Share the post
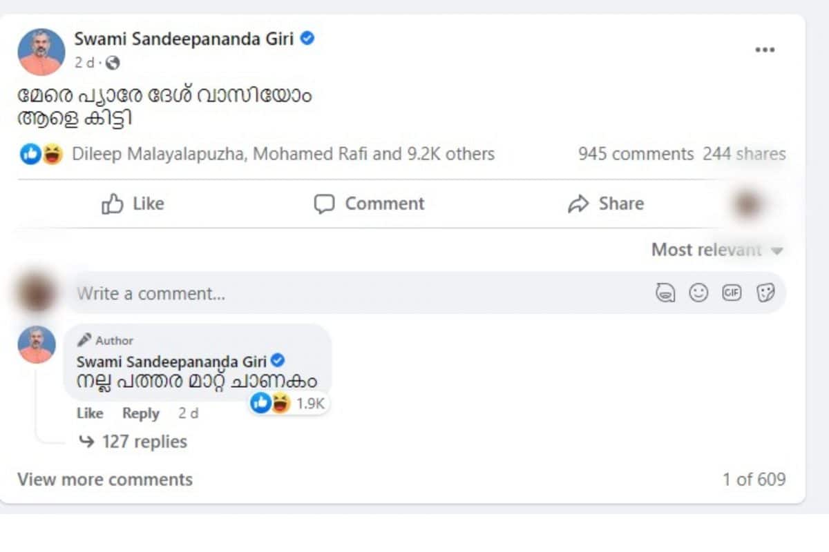This screenshot has height=552, width=829. (x=606, y=204)
